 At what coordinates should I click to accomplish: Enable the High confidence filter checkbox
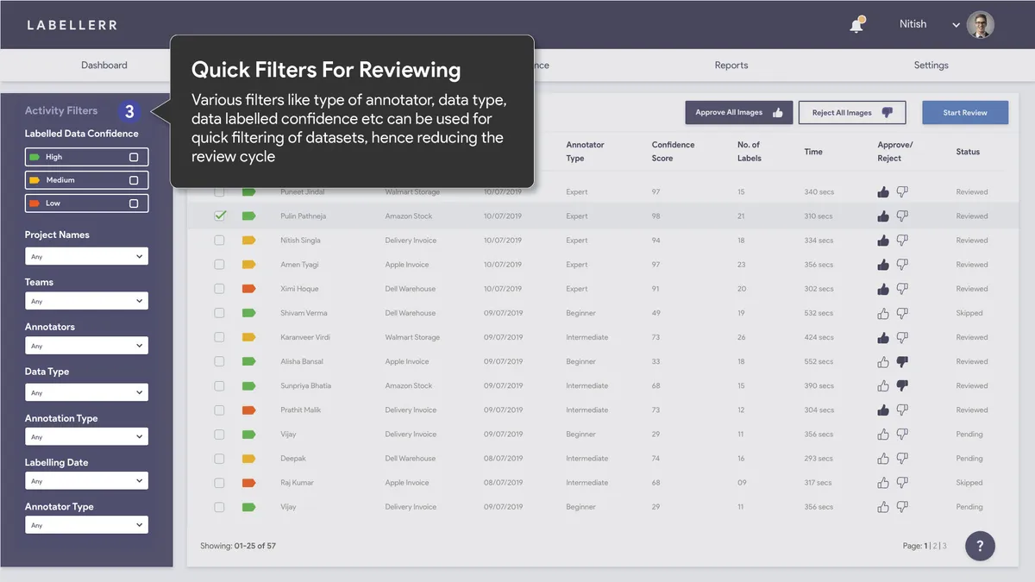pyautogui.click(x=134, y=157)
